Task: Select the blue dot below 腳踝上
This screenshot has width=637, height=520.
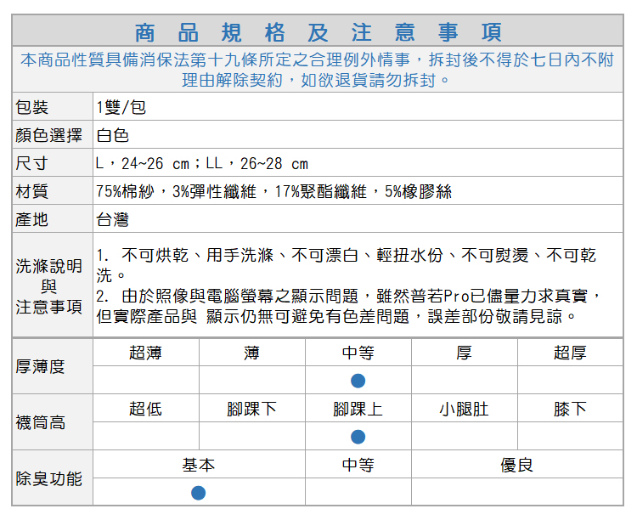Action: (x=358, y=437)
